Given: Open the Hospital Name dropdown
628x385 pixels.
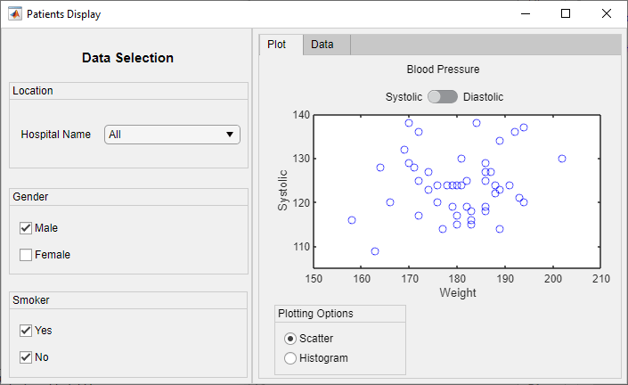Looking at the screenshot, I should [x=172, y=135].
